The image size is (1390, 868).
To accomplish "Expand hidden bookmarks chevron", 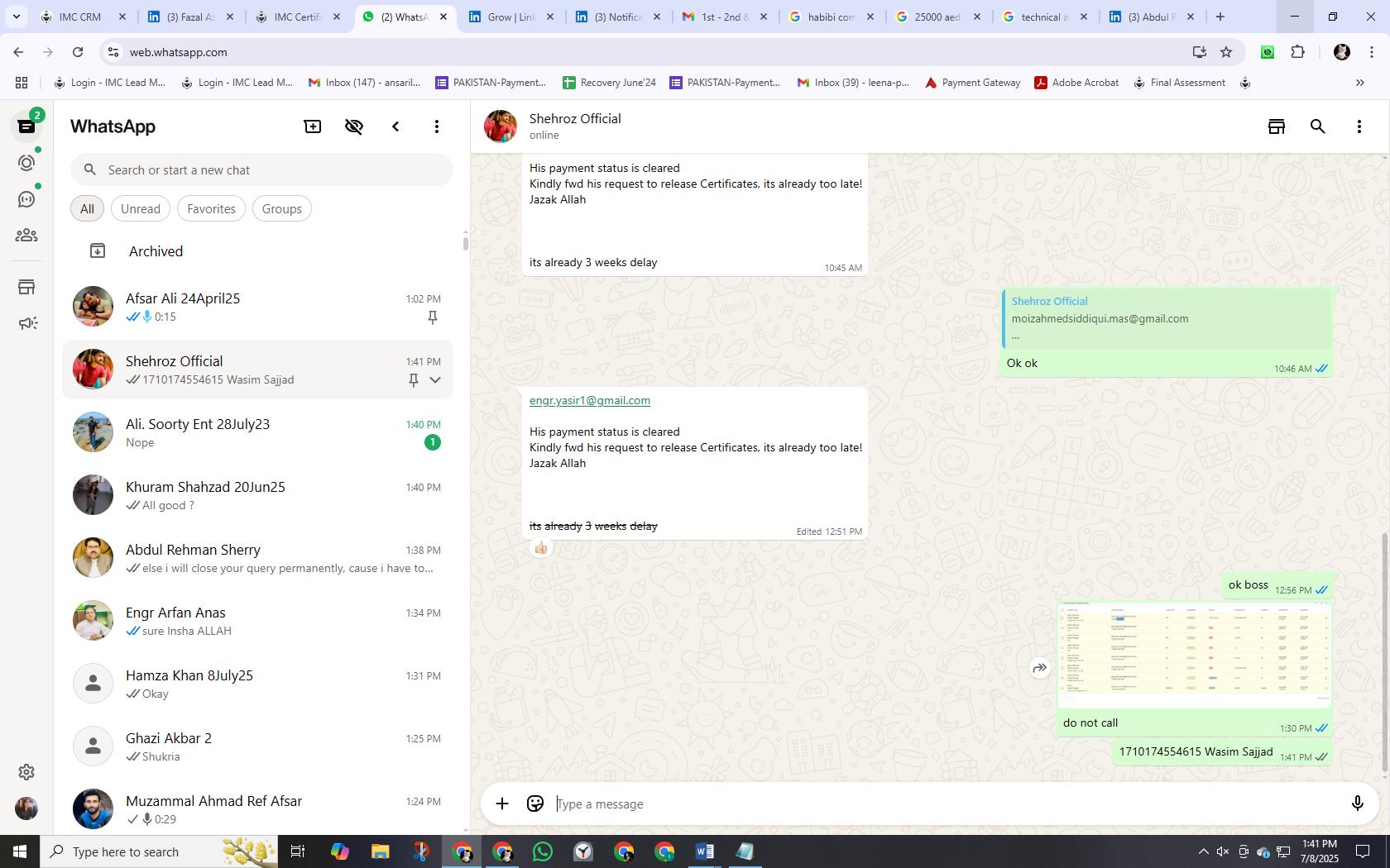I will (1359, 83).
